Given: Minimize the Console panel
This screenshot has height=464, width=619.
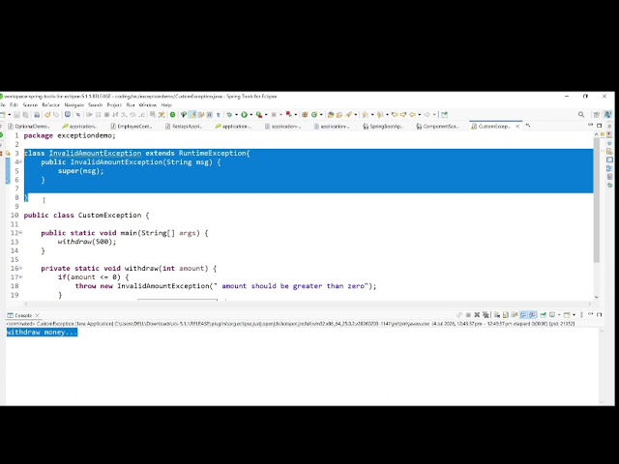Looking at the screenshot, I should [591, 314].
